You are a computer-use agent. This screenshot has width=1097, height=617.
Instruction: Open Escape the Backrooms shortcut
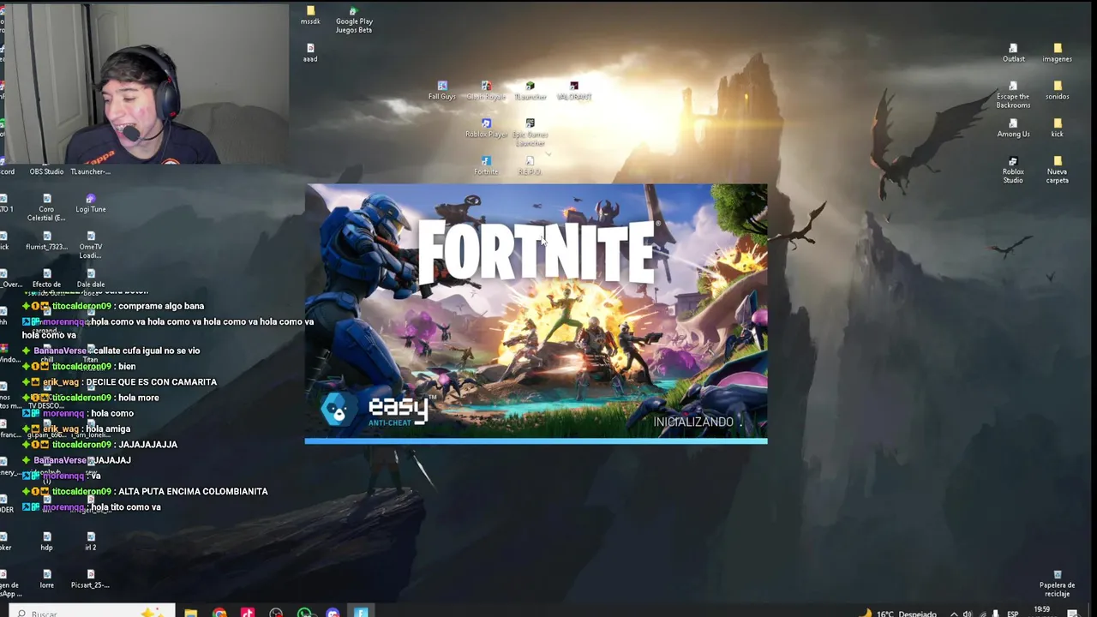click(x=1013, y=94)
